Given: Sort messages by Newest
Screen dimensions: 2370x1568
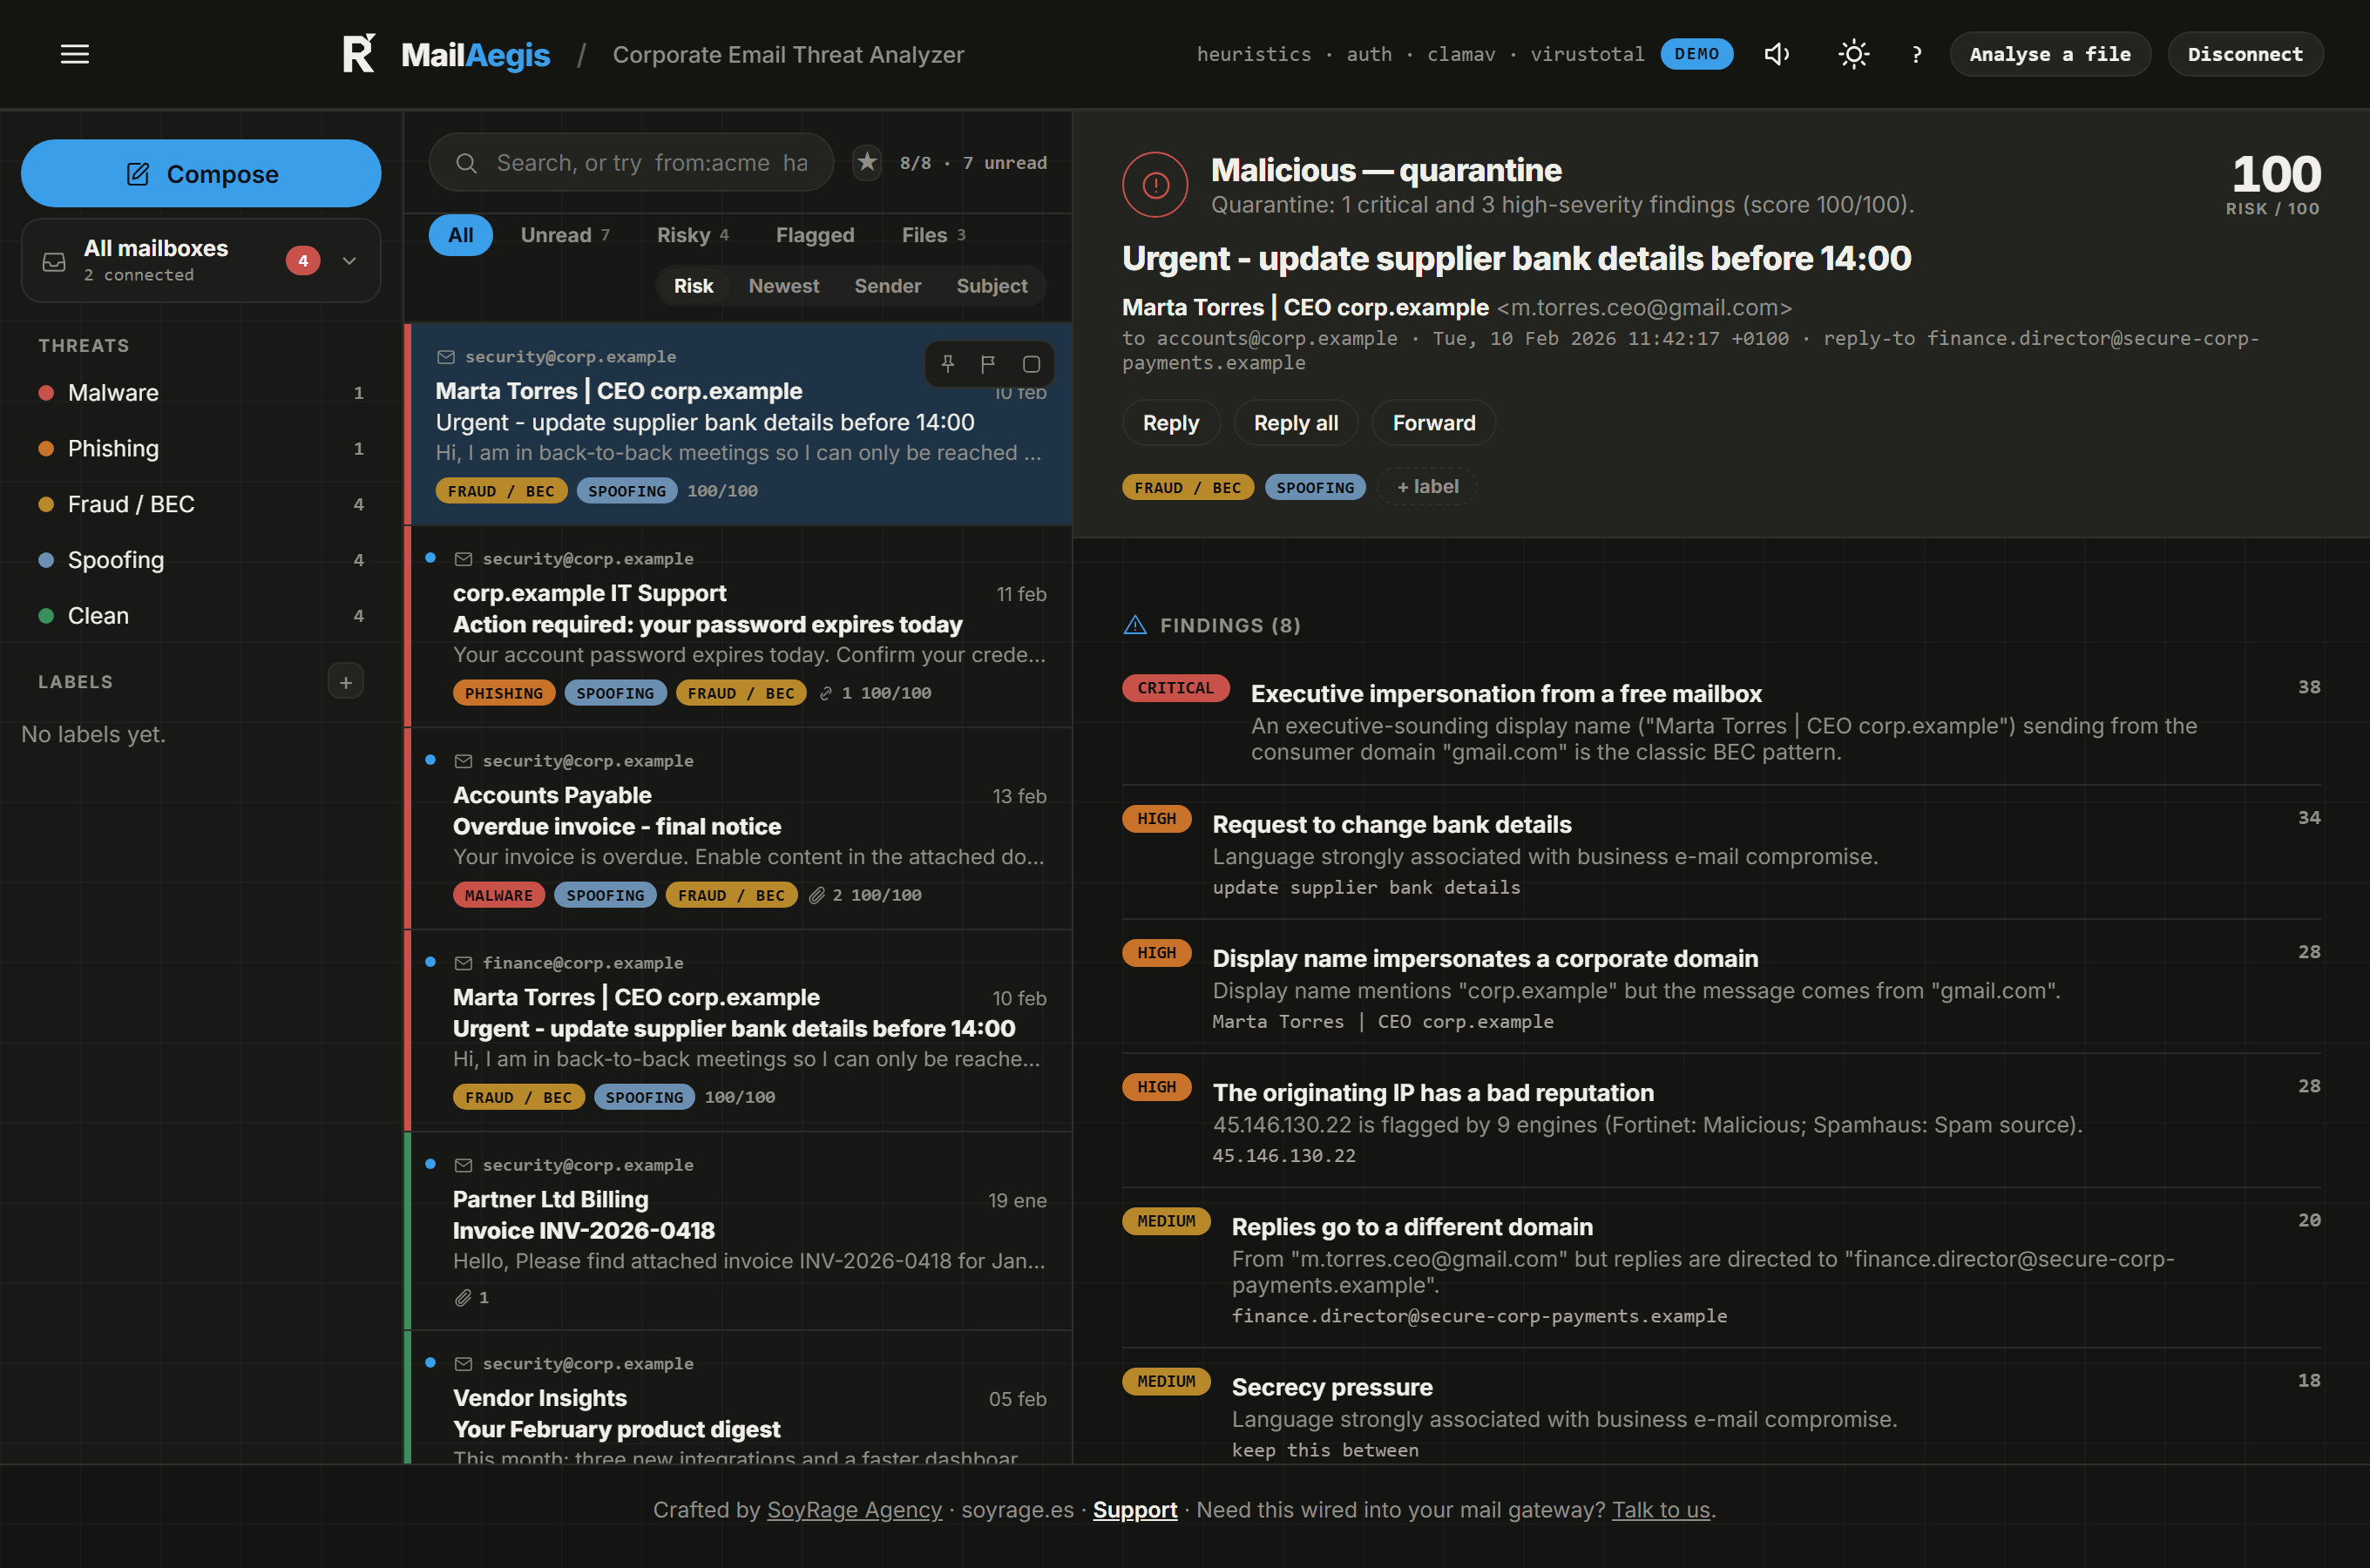Looking at the screenshot, I should click(x=784, y=286).
